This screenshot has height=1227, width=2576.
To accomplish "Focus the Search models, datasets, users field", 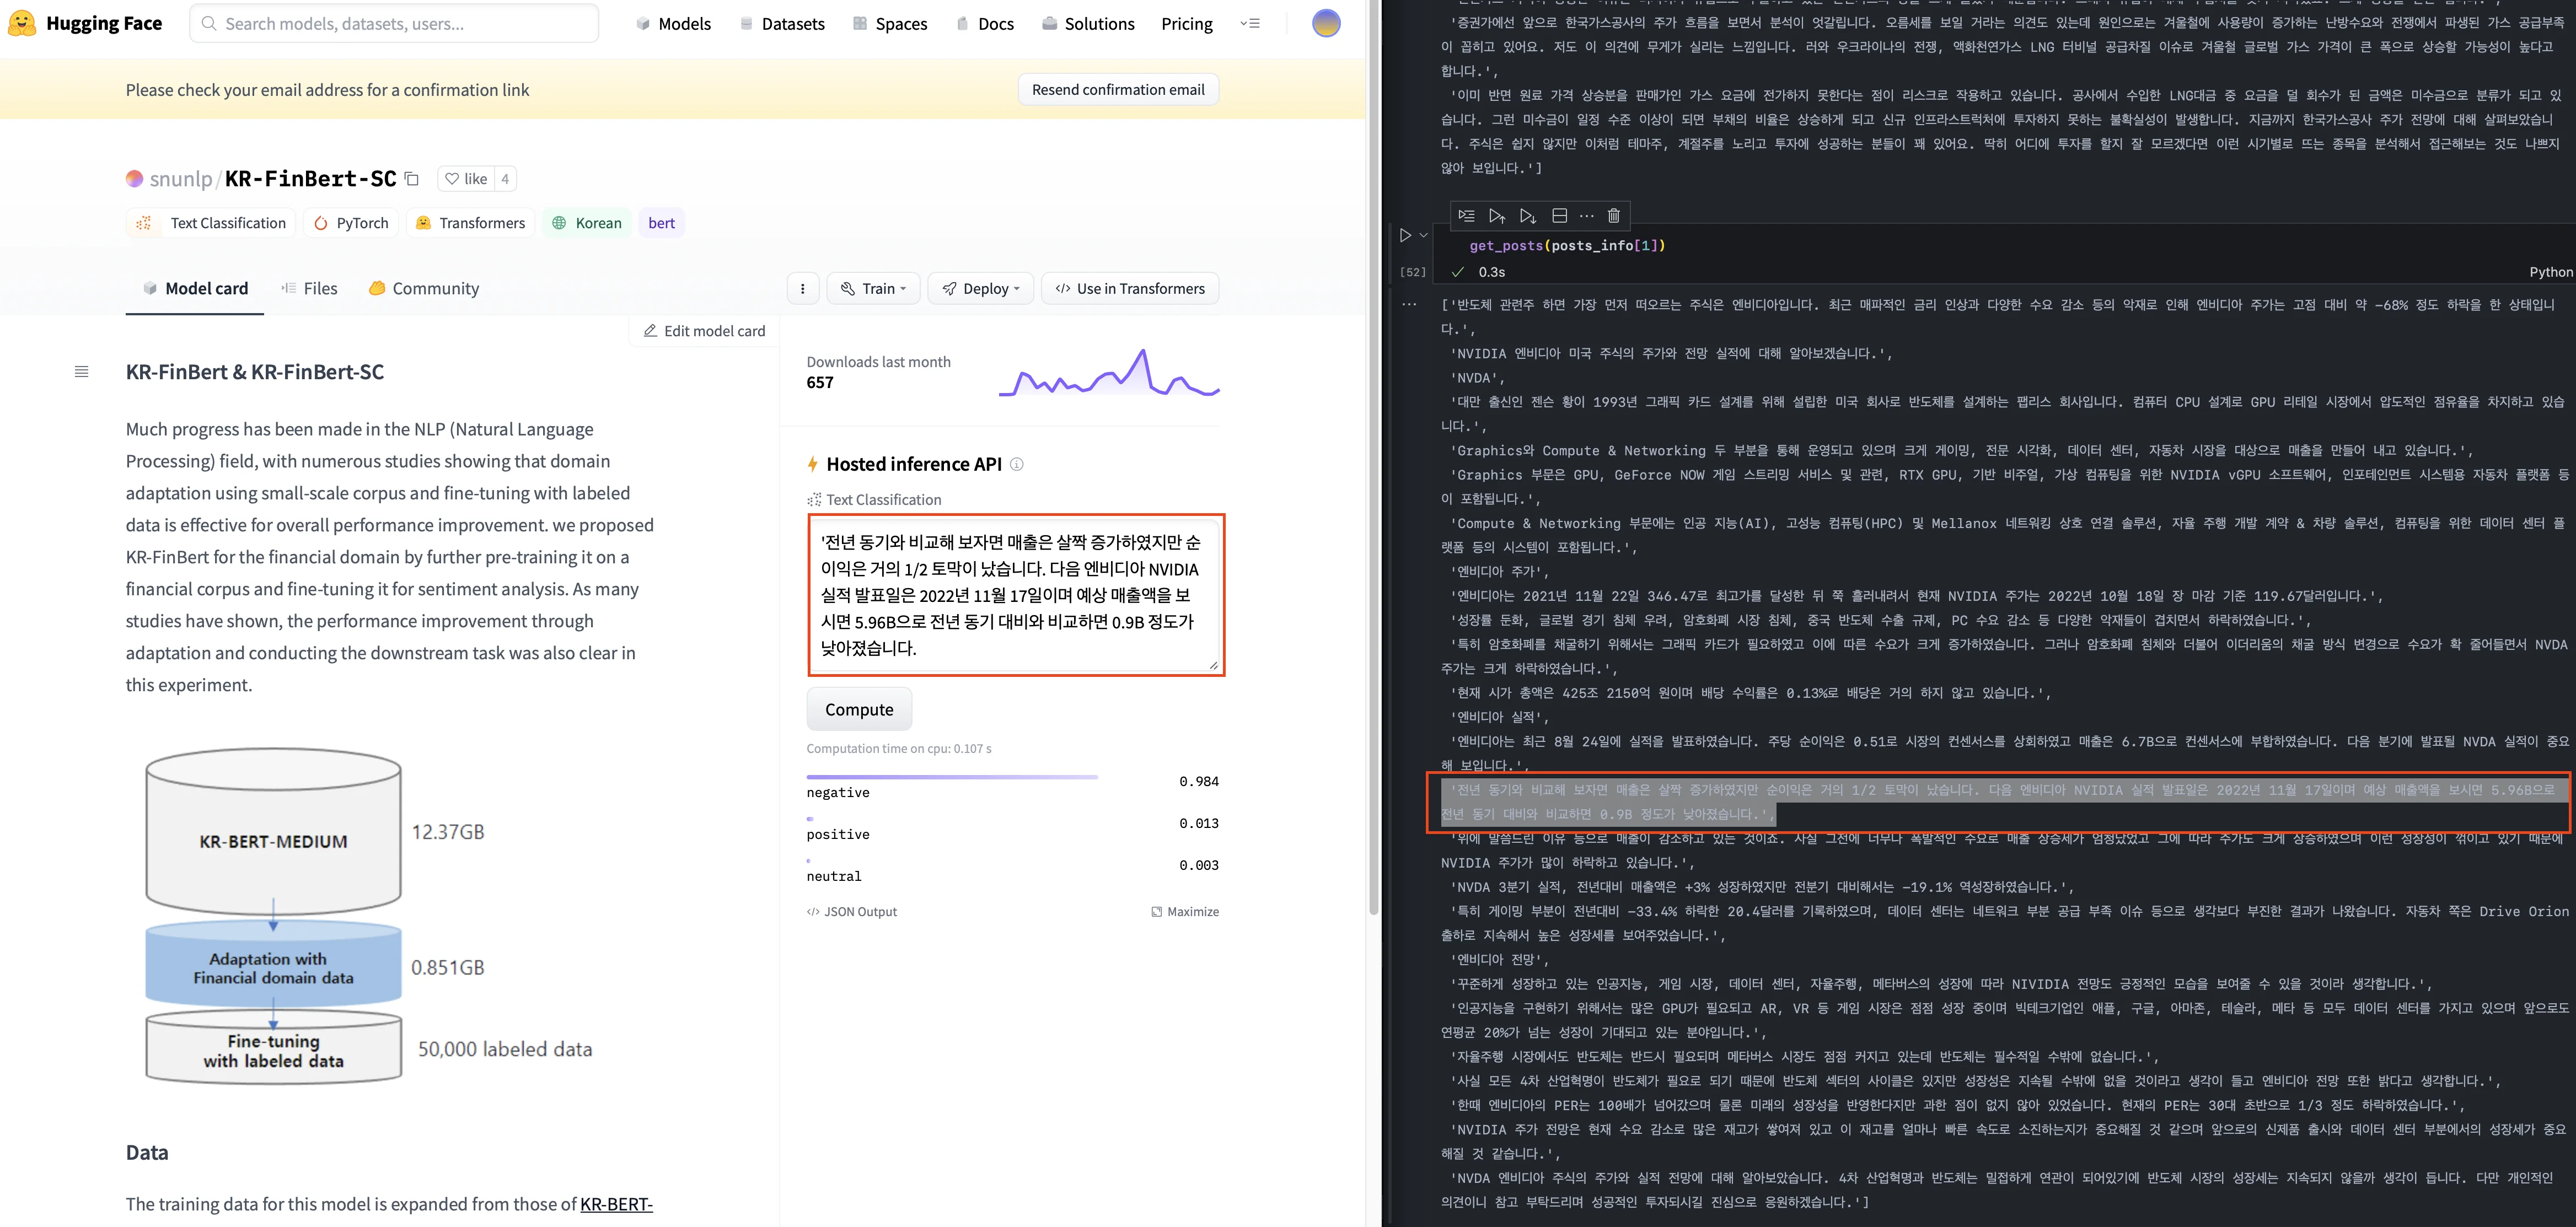I will [x=394, y=23].
